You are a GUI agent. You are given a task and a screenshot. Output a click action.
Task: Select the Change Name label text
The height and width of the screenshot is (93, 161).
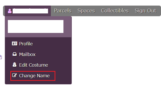point(34,76)
